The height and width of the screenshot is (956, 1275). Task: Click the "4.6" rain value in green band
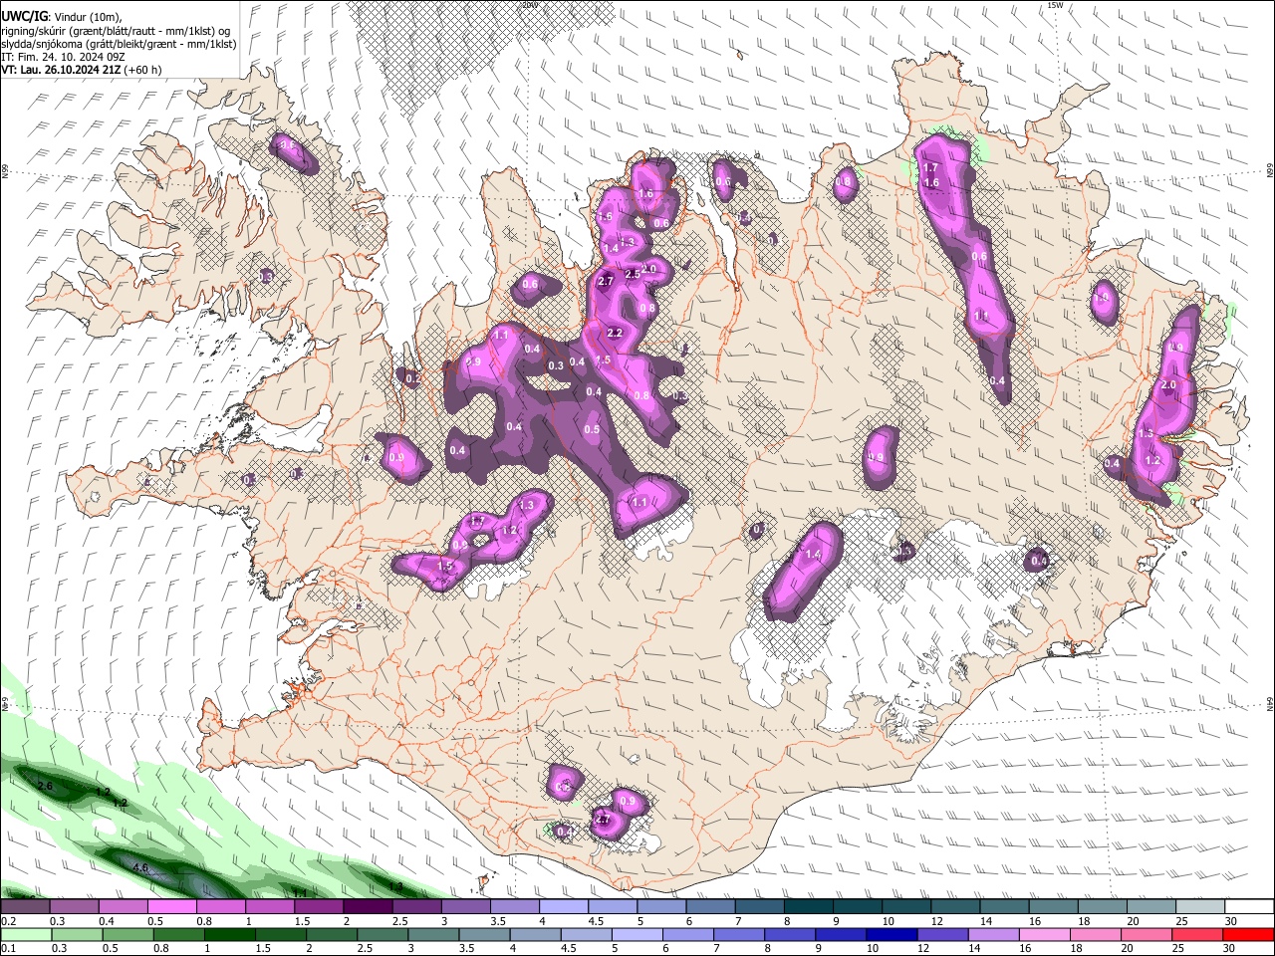(x=140, y=867)
